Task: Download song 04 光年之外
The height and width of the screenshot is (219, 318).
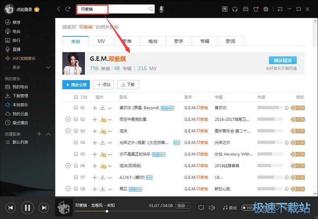Action: click(x=103, y=143)
